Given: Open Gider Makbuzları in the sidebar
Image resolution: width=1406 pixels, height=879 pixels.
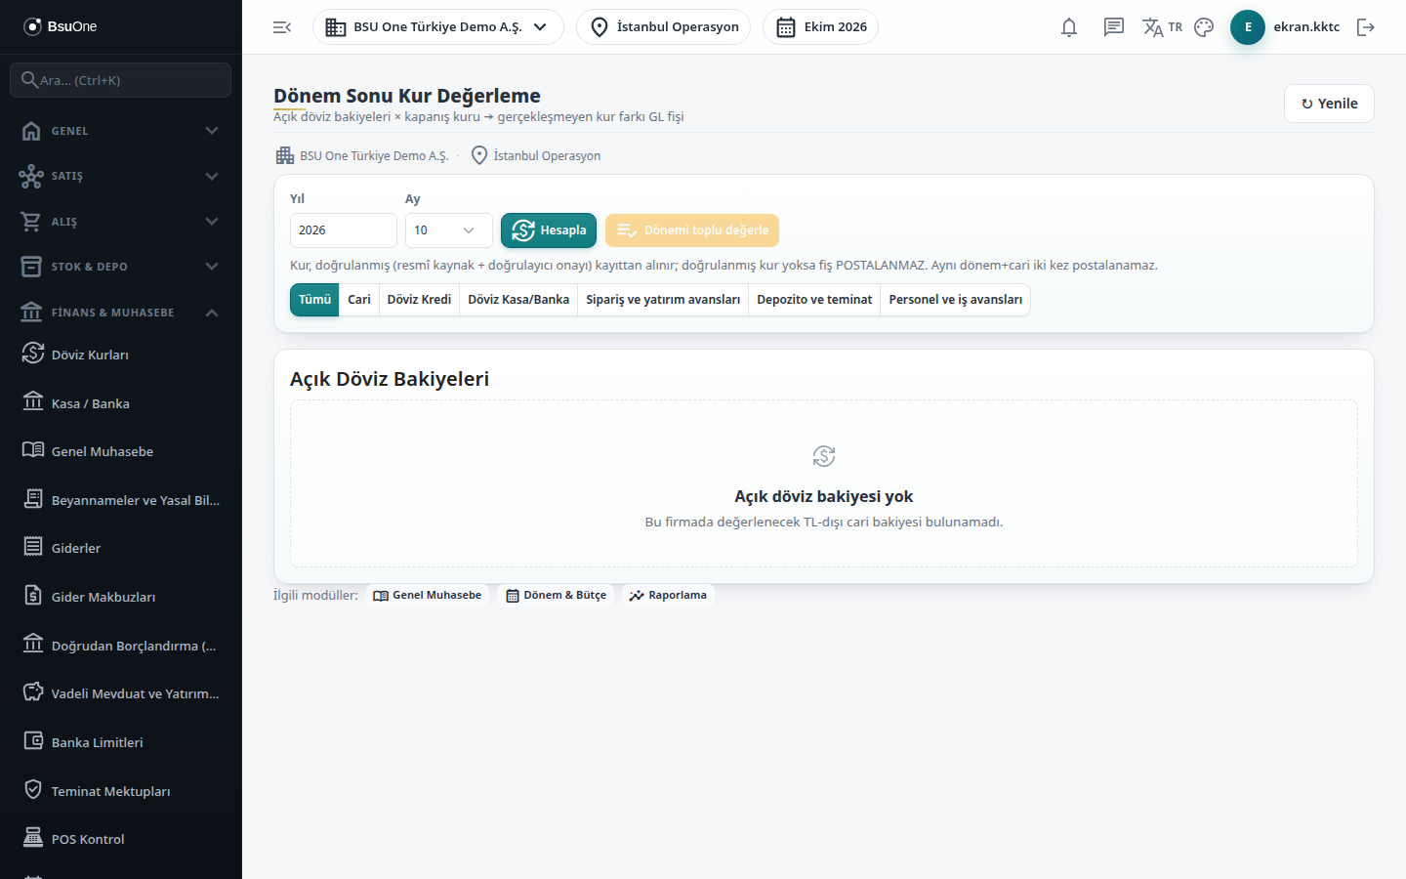Looking at the screenshot, I should pyautogui.click(x=121, y=597).
